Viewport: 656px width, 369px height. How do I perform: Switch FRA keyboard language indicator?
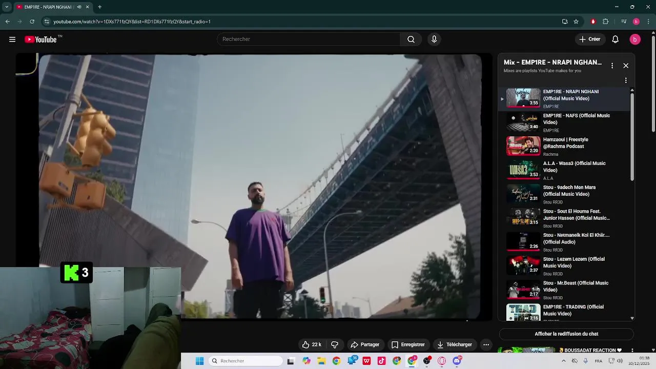599,361
